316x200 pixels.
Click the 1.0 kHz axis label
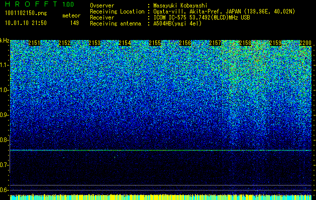[4, 90]
